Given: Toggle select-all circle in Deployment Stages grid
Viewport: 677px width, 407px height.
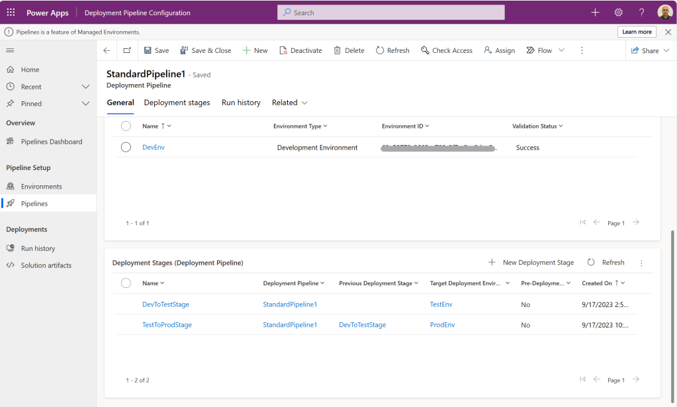Looking at the screenshot, I should click(x=126, y=283).
